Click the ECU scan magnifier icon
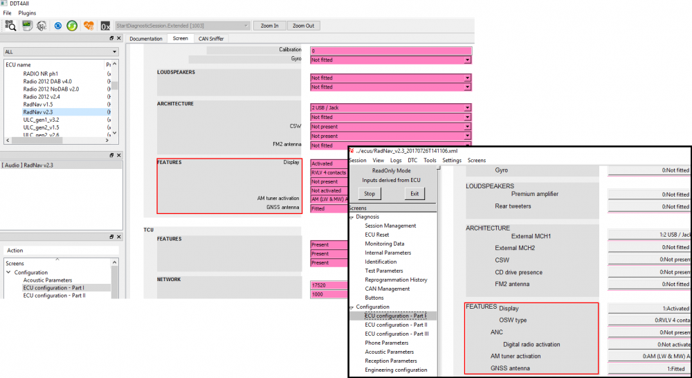Viewport: 692px width, 378px height. [10, 26]
